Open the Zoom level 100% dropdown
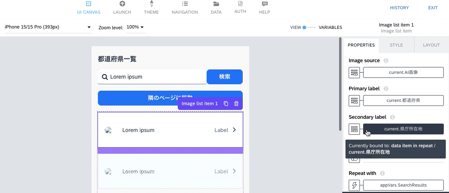Screen dimensions: 449x193 coord(136,27)
